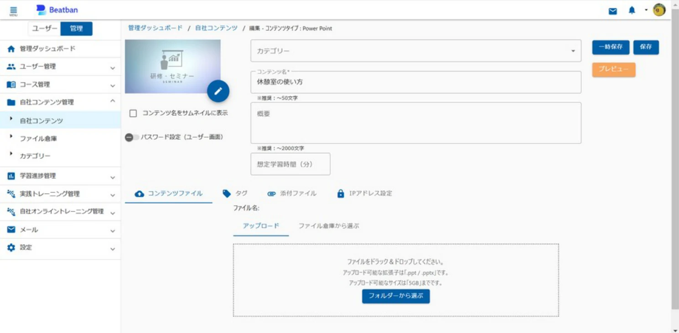Expand the 学習進捗管理 chevron
Viewport: 679px width, 333px height.
pos(113,178)
